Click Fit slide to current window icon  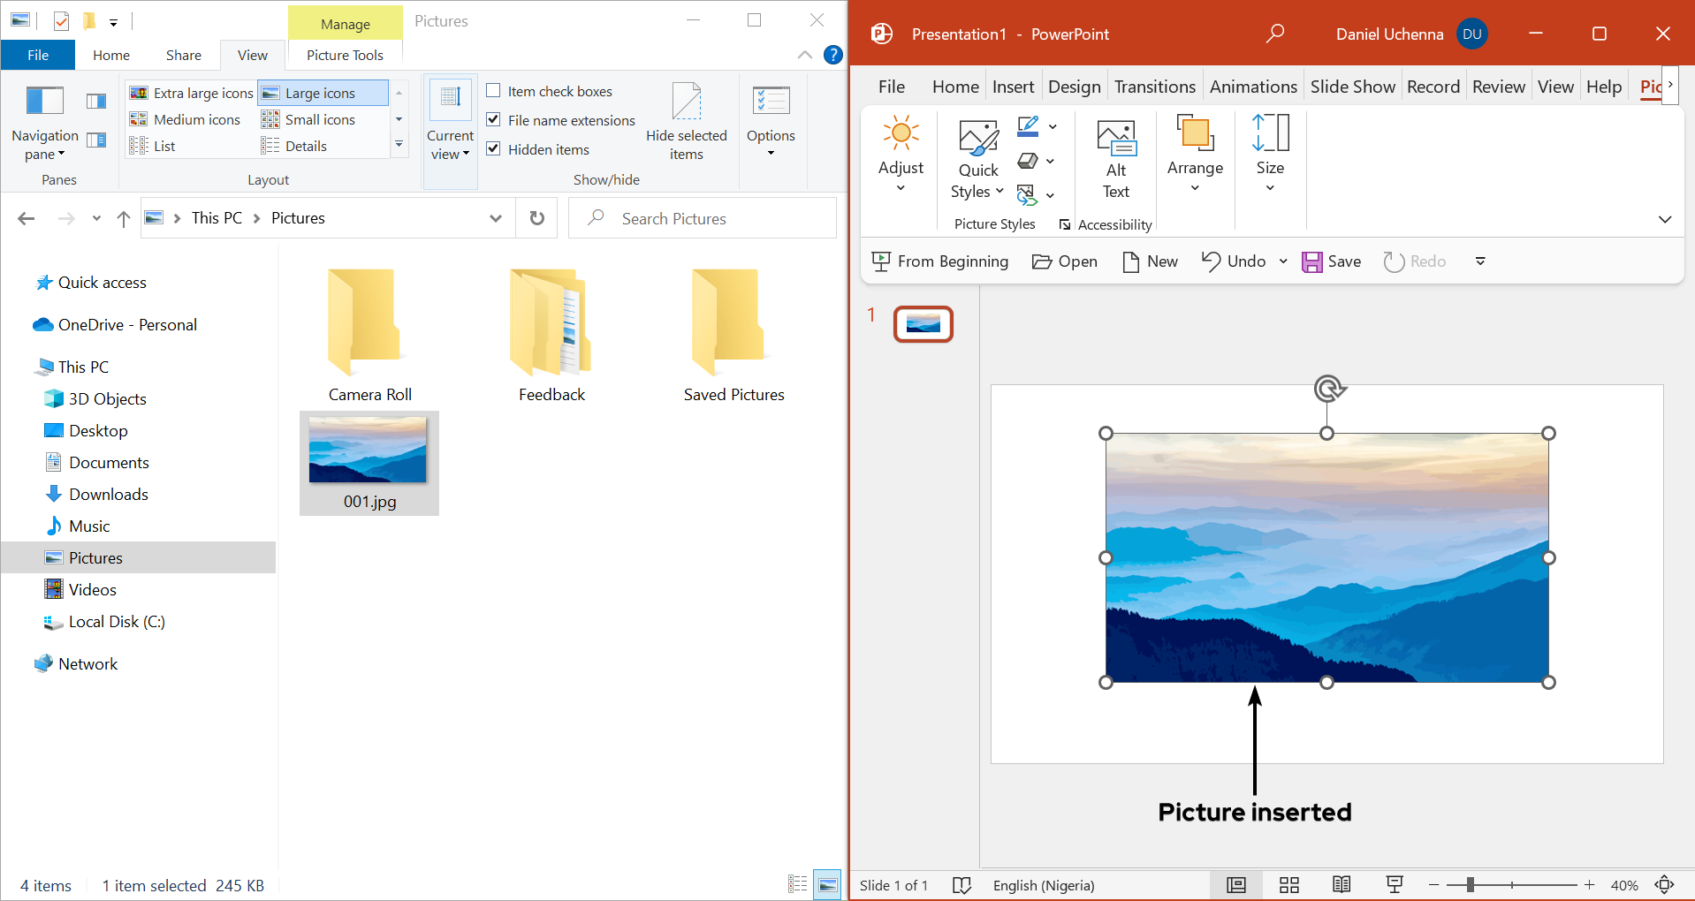[x=1664, y=884]
